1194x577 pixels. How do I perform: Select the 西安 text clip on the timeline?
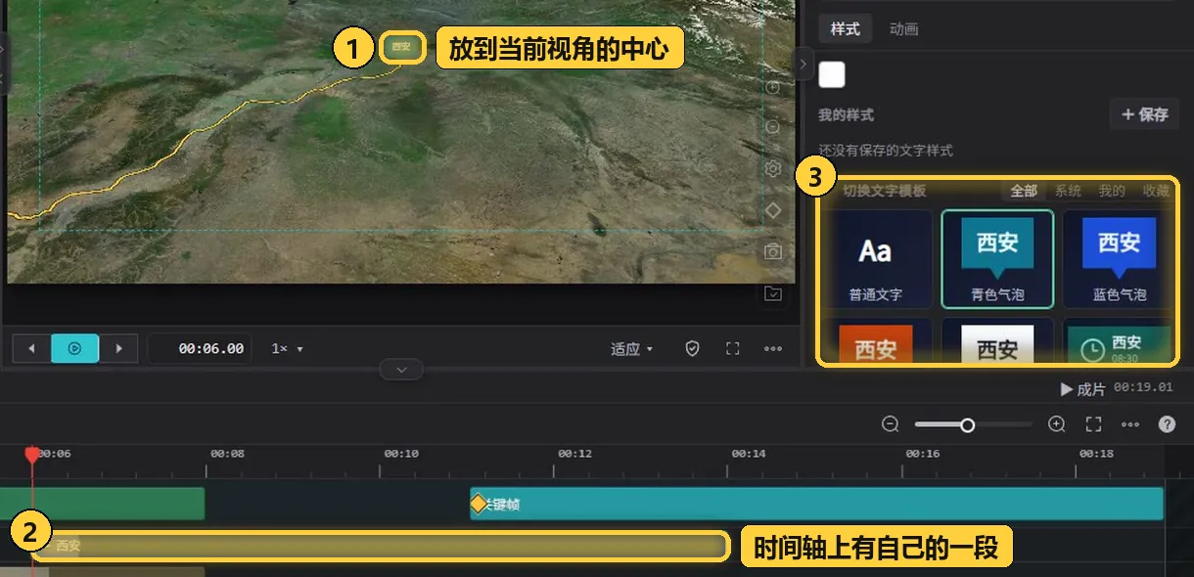click(382, 546)
